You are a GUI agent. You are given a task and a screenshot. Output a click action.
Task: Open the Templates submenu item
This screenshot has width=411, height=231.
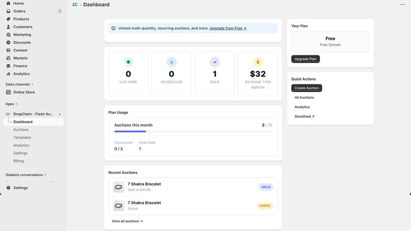(22, 138)
